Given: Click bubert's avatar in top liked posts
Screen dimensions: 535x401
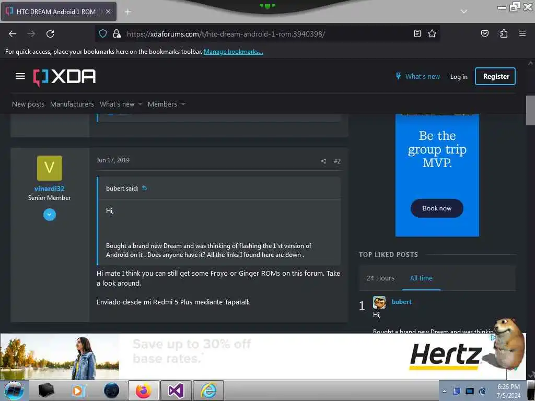Looking at the screenshot, I should coord(379,302).
